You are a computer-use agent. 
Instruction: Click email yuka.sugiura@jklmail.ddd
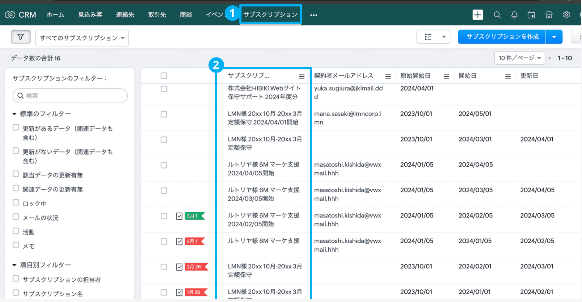[x=348, y=93]
